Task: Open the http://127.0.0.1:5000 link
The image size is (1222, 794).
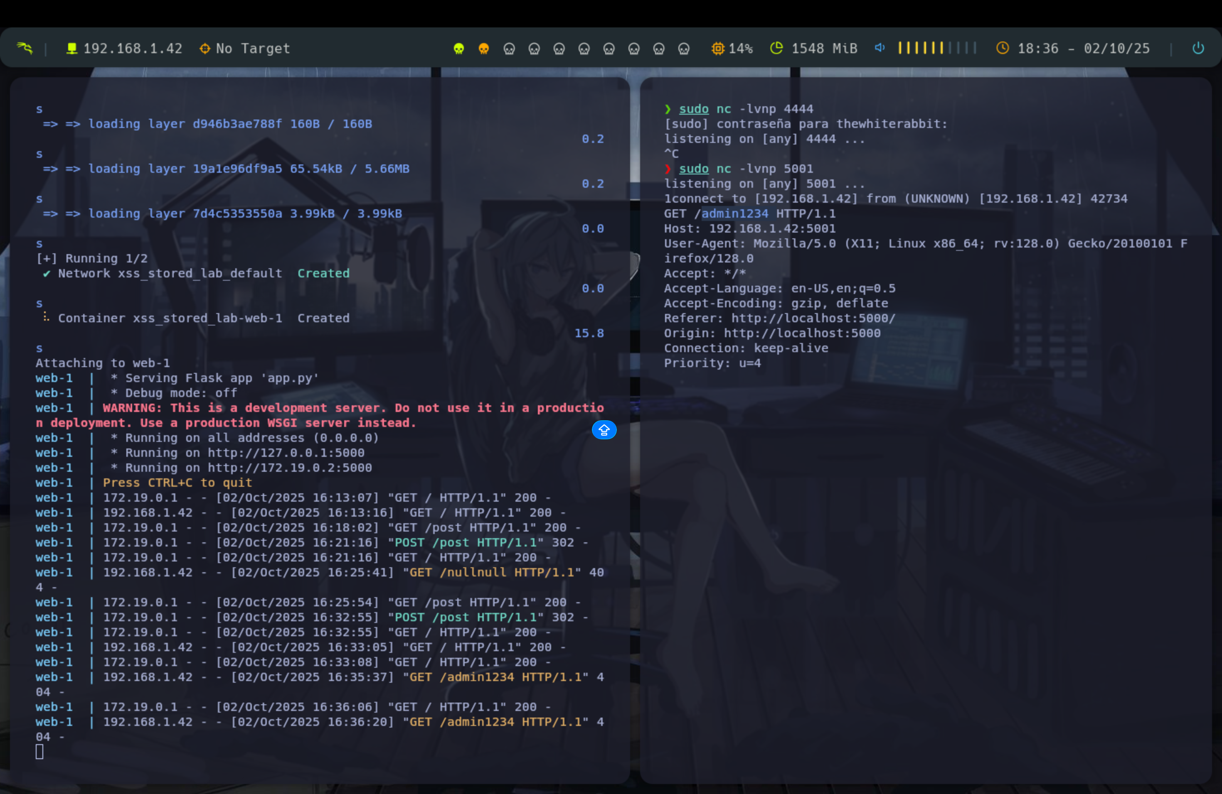Action: [x=286, y=453]
